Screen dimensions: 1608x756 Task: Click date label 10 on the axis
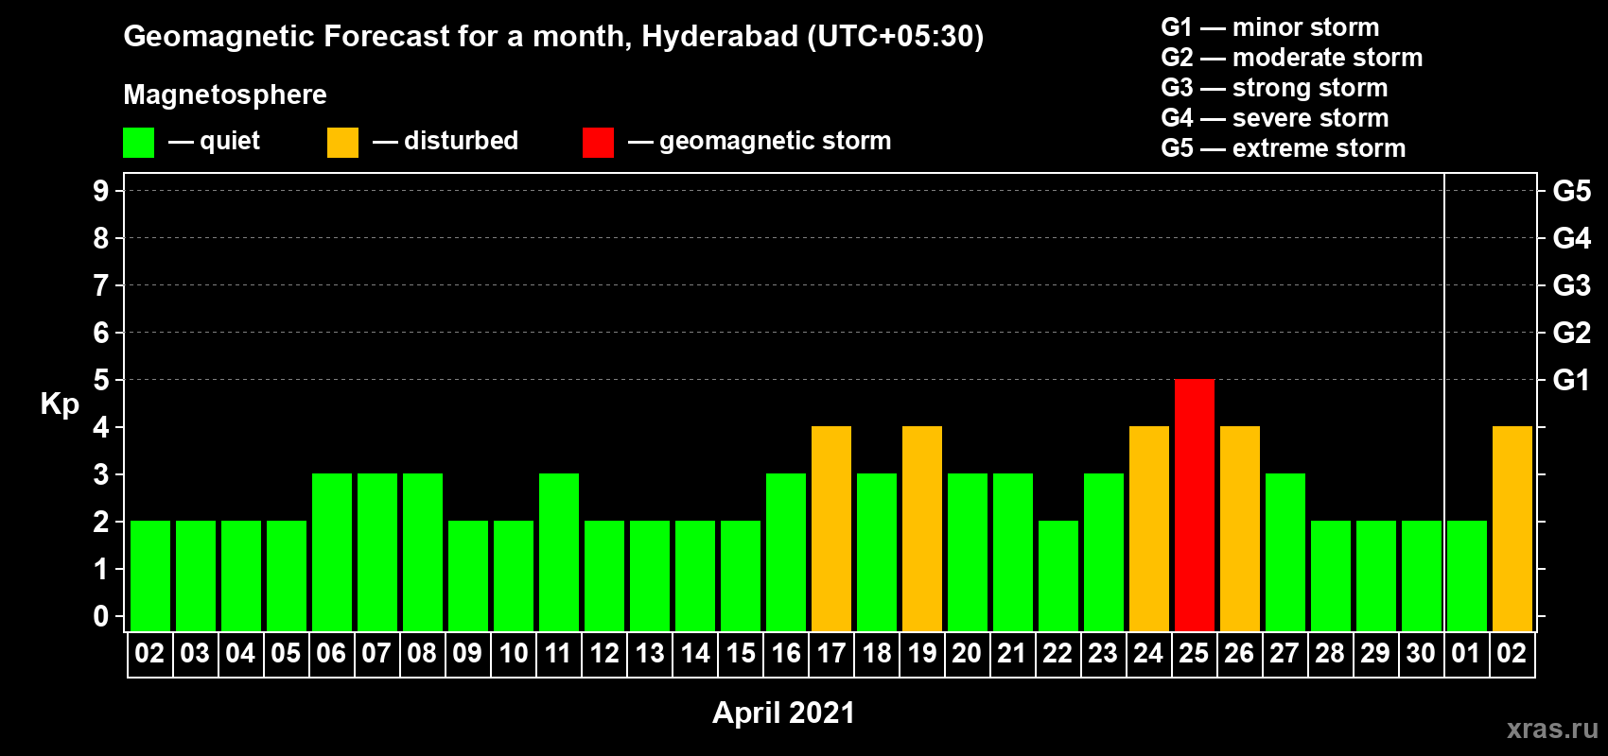pyautogui.click(x=513, y=653)
